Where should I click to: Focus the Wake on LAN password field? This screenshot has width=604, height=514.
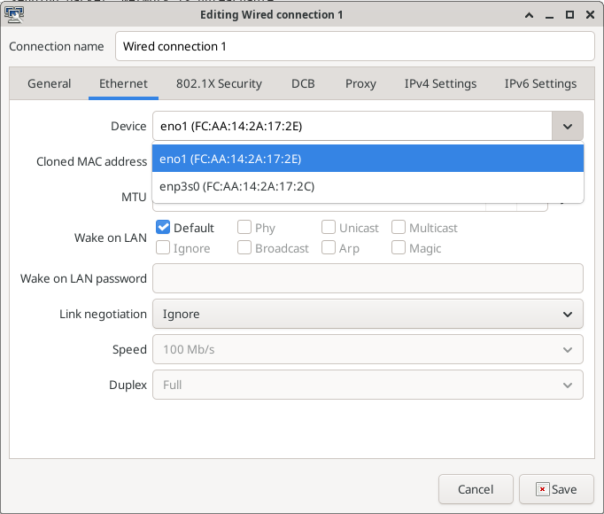tap(368, 278)
